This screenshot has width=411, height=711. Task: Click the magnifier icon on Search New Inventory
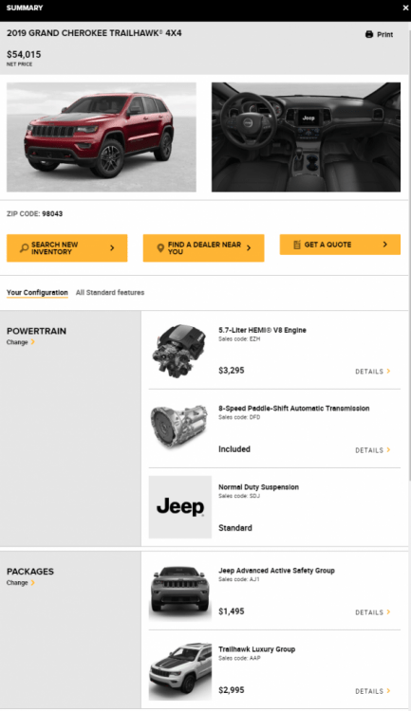[x=24, y=248]
